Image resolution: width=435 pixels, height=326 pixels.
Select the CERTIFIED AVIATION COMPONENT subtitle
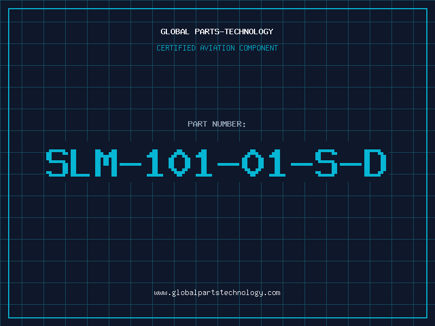[x=217, y=48]
